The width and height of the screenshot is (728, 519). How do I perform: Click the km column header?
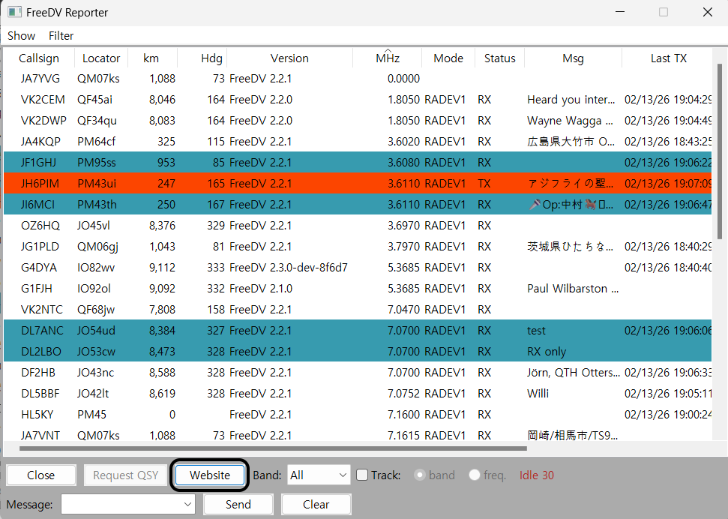[x=152, y=58]
